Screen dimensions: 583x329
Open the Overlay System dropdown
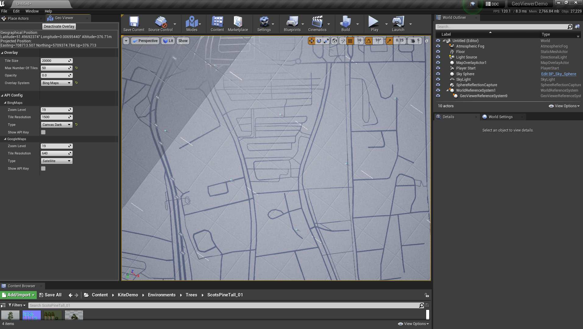[56, 83]
